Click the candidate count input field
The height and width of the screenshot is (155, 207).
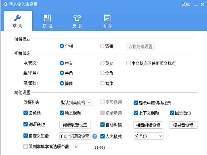(x=83, y=147)
